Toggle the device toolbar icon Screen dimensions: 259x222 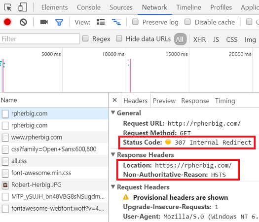point(23,7)
